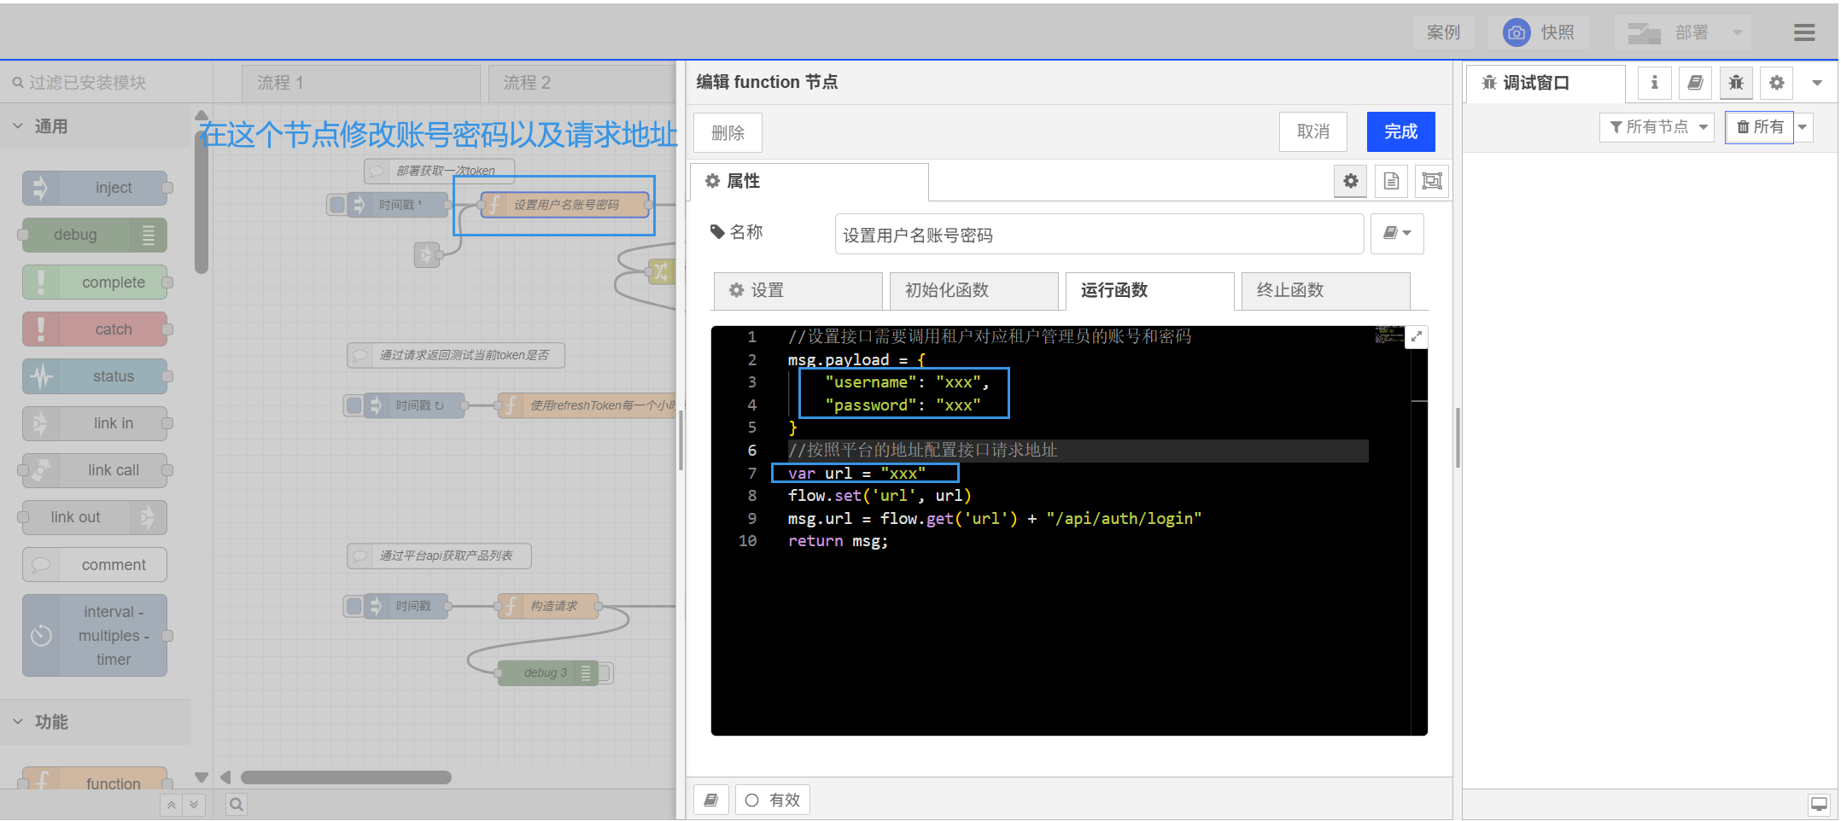Open the 部署 deploy dropdown arrow
Image resolution: width=1841 pixels, height=821 pixels.
point(1737,32)
